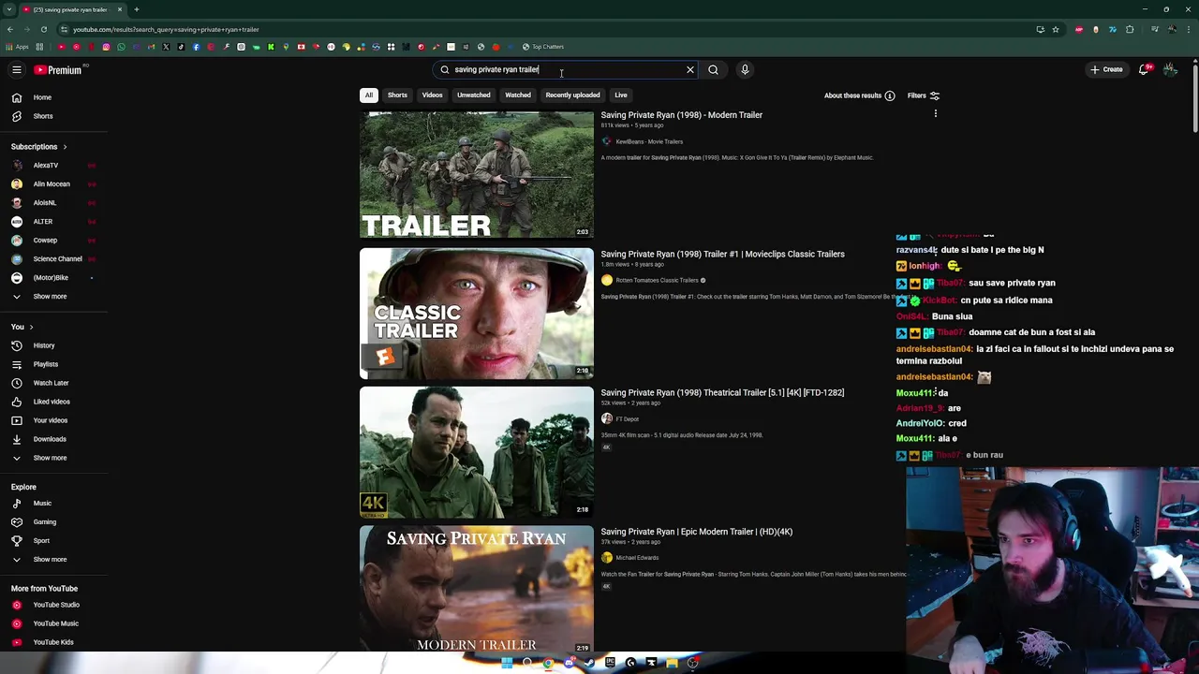Viewport: 1199px width, 674px height.
Task: Select the Videos filter chip
Action: (x=432, y=95)
